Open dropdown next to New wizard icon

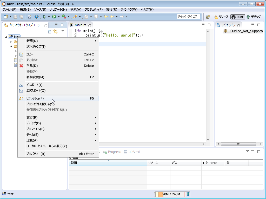[x=10, y=17]
